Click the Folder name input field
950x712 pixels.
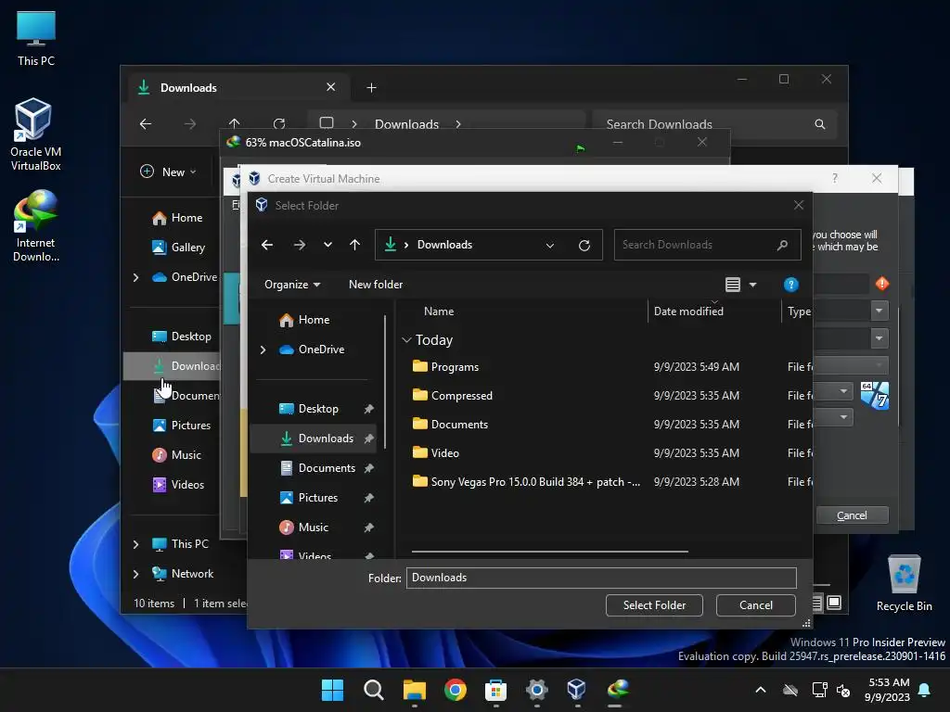point(601,578)
